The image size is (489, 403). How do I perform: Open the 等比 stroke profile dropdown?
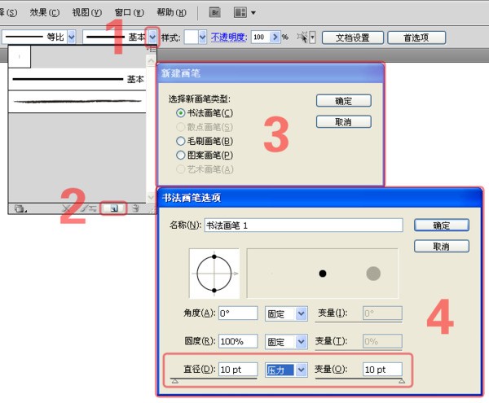(72, 37)
